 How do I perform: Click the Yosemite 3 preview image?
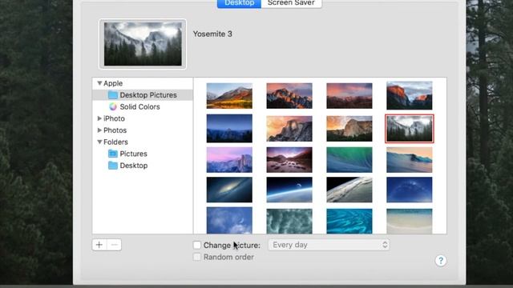pyautogui.click(x=143, y=44)
